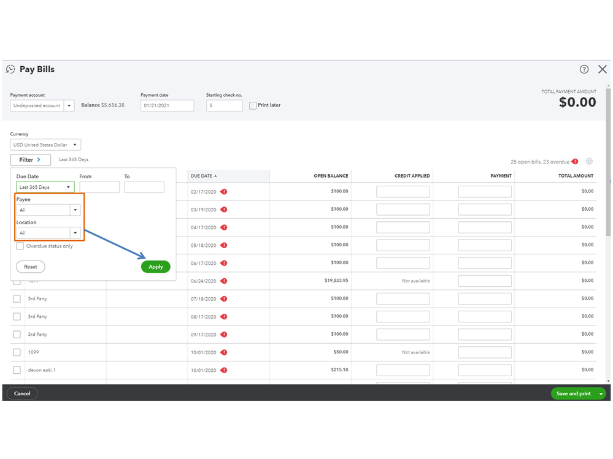Click the Starting check no. field
613x459 pixels.
click(x=225, y=105)
